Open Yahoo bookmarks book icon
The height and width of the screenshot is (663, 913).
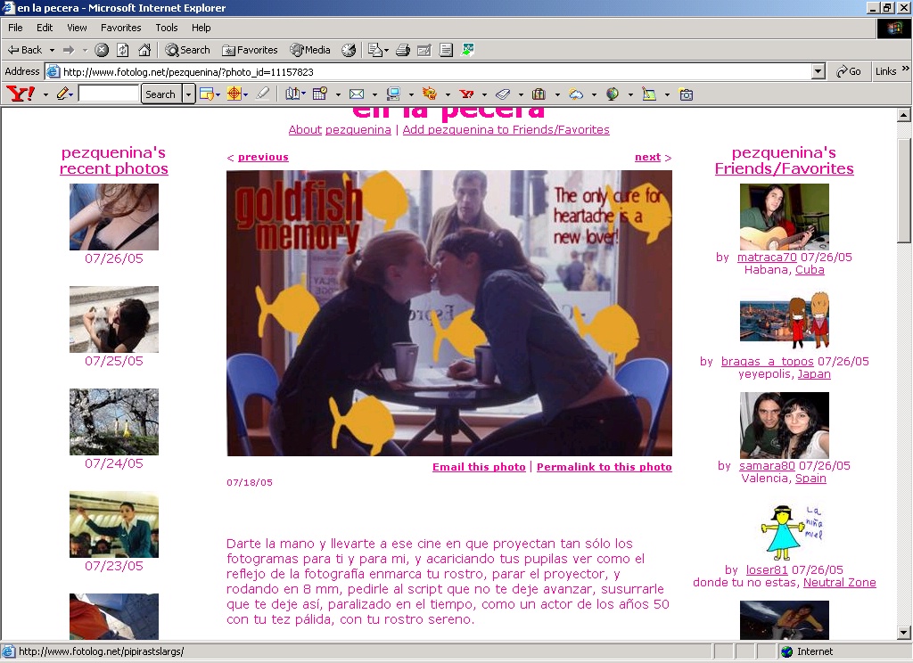[x=292, y=94]
